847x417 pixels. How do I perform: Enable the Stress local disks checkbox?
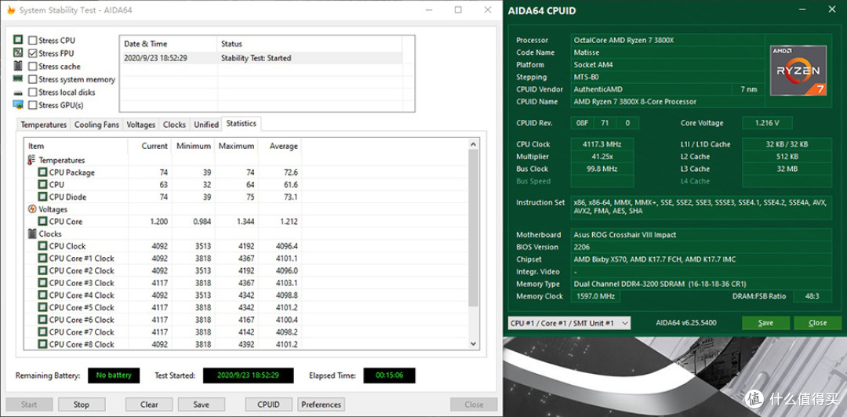click(x=33, y=92)
